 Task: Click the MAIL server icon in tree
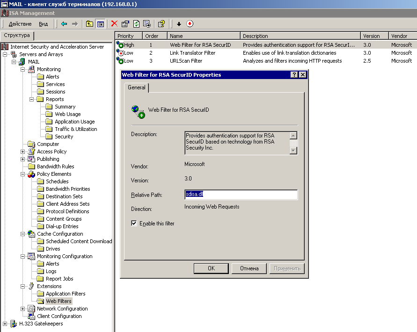tap(22, 62)
